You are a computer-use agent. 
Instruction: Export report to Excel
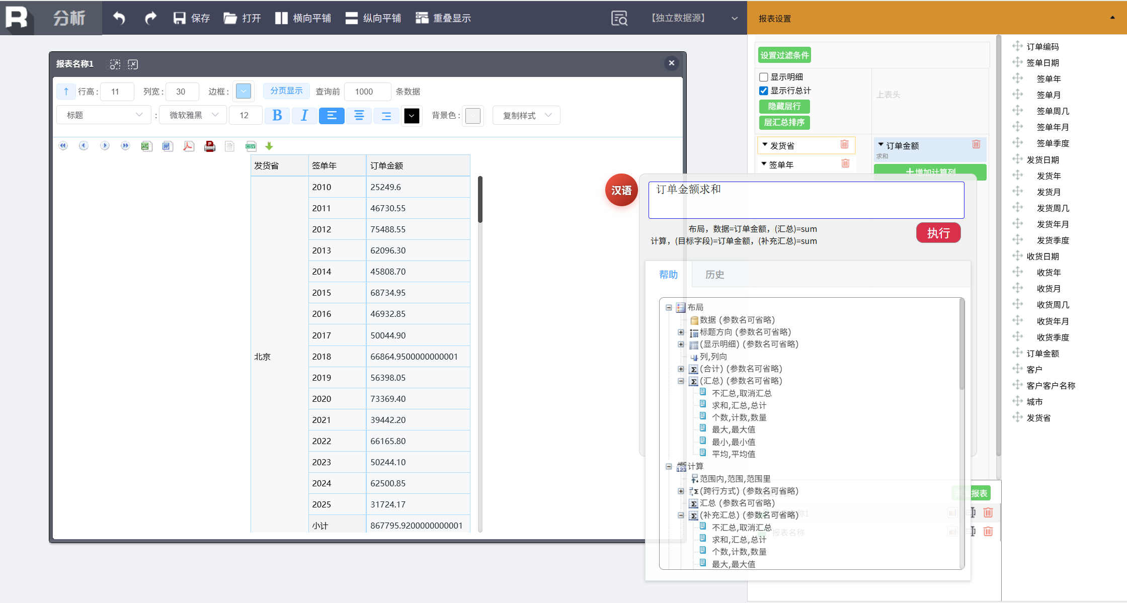[146, 146]
